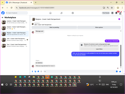
Task: Open File Explorer from the taskbar
Action: coord(34,77)
